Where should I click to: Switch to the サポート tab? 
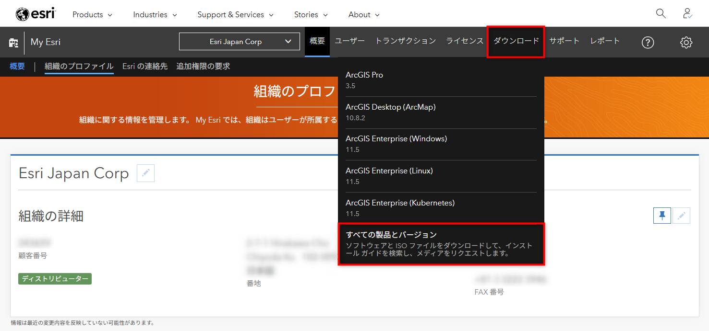[x=565, y=41]
